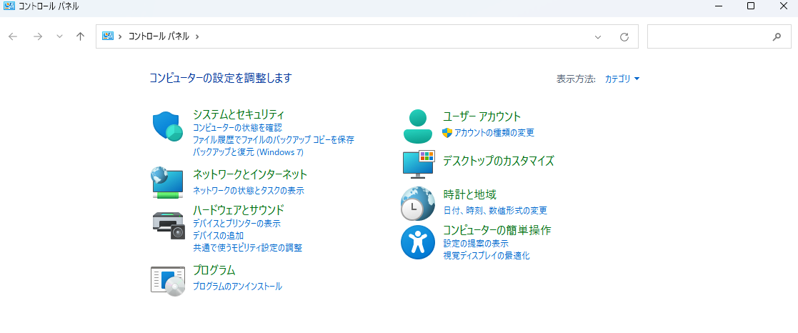Open 時計と地域 category heading
Image resolution: width=798 pixels, height=333 pixels.
(470, 194)
